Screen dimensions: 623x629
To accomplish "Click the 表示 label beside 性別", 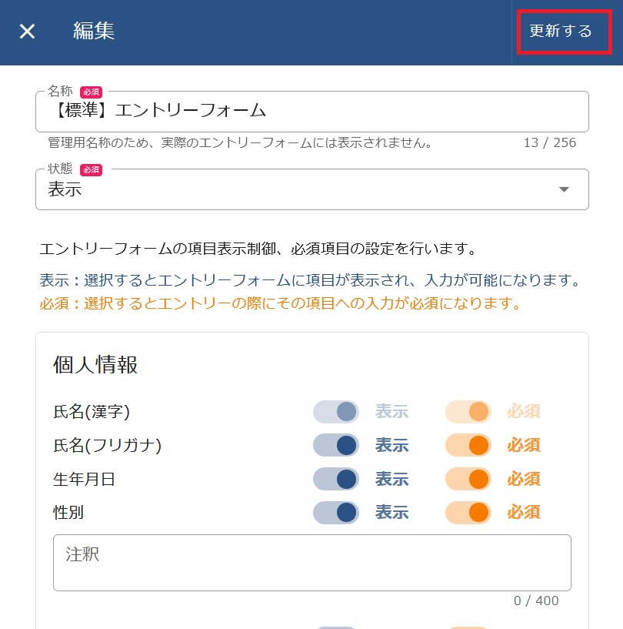I will (391, 513).
